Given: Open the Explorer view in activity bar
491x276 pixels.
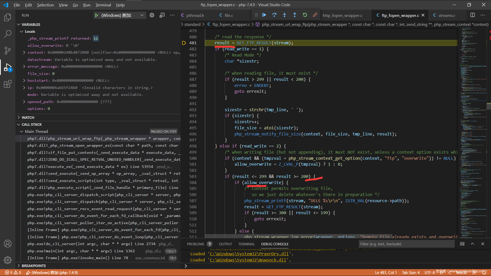Looking at the screenshot, I should tap(8, 17).
